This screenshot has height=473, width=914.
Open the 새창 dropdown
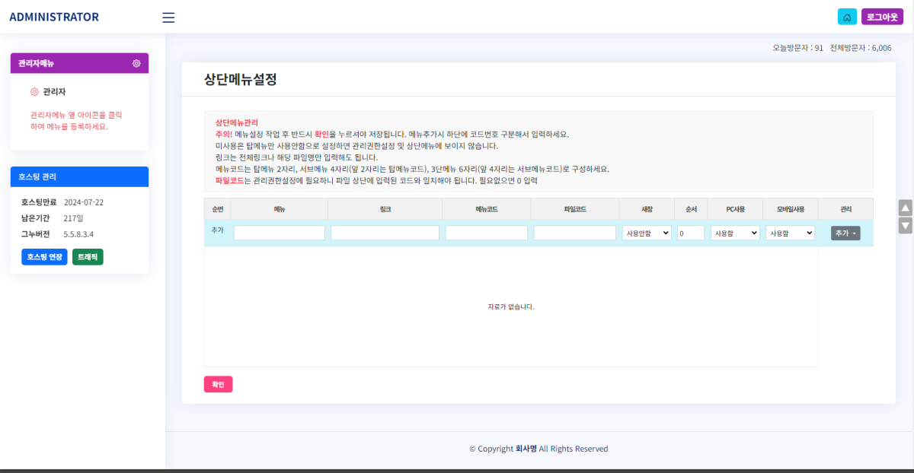point(647,233)
